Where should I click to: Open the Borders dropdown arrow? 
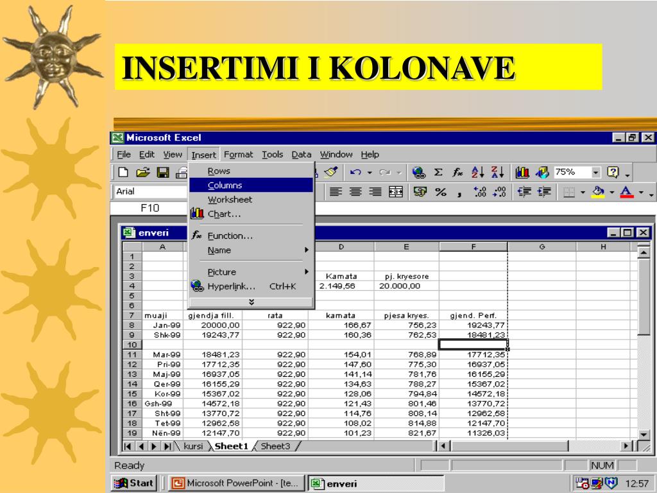(x=583, y=193)
